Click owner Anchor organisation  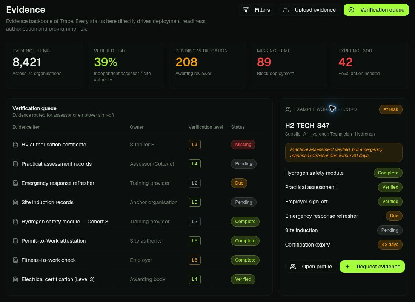tap(154, 202)
